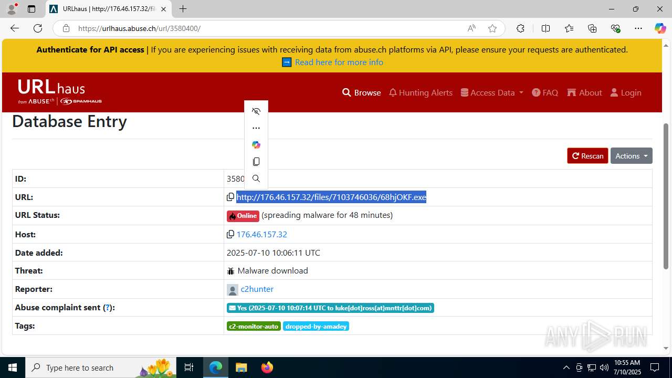Select the c2-monitor-auto tag
This screenshot has height=378, width=672.
(x=254, y=326)
